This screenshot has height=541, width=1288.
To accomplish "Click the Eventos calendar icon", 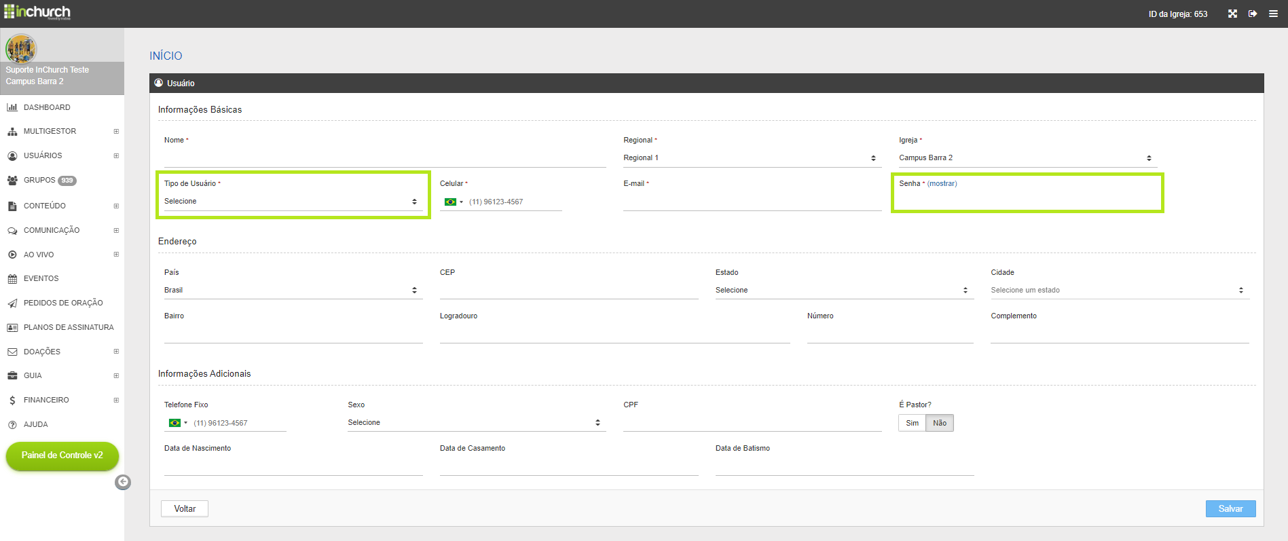I will click(x=12, y=279).
